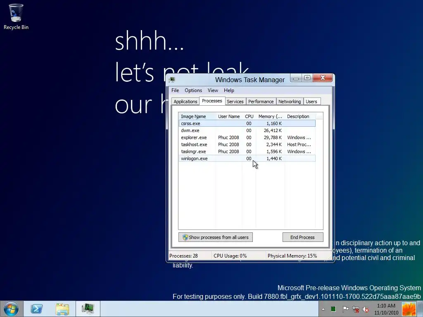Select the csrss.exe process row
The image size is (423, 317).
click(x=247, y=123)
